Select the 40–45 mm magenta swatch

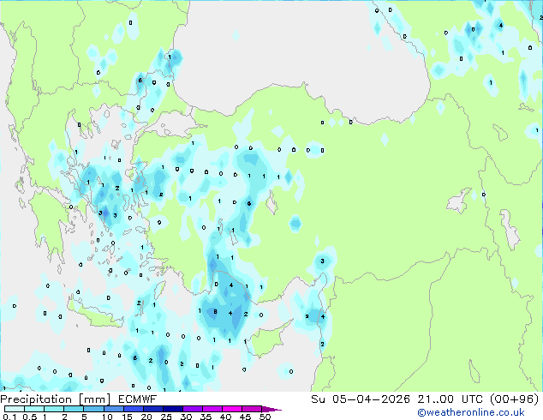pyautogui.click(x=232, y=409)
